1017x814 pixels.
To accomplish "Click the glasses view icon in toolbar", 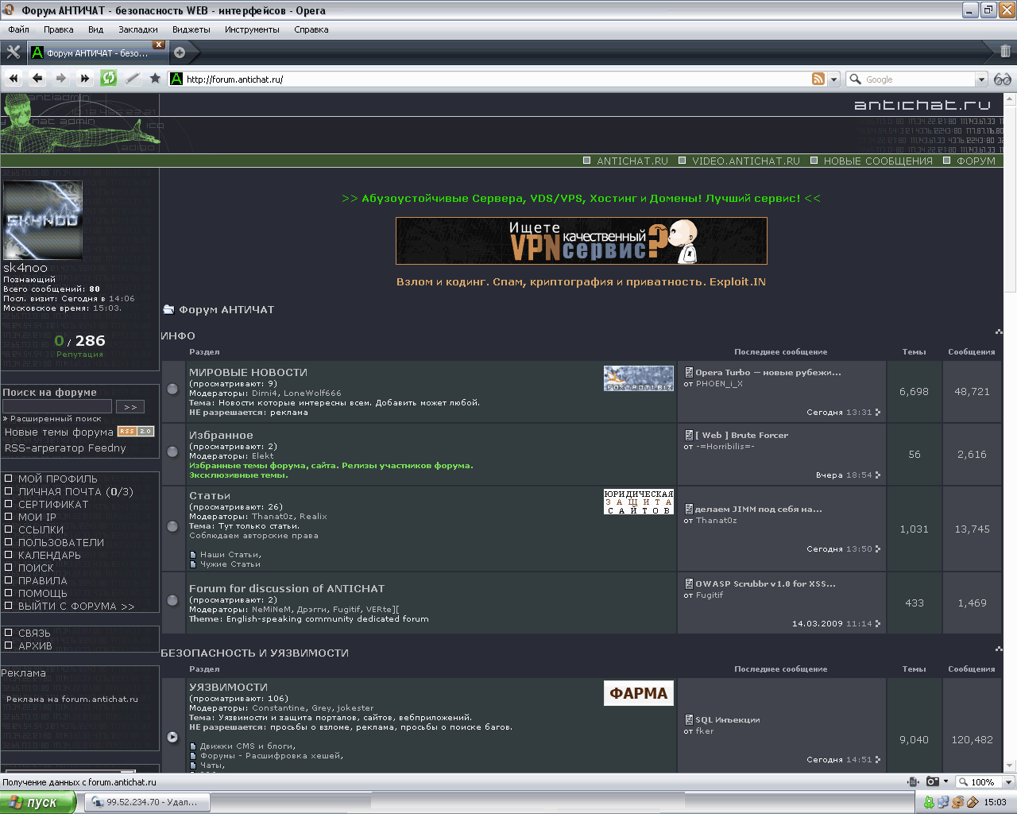I will (x=1003, y=79).
